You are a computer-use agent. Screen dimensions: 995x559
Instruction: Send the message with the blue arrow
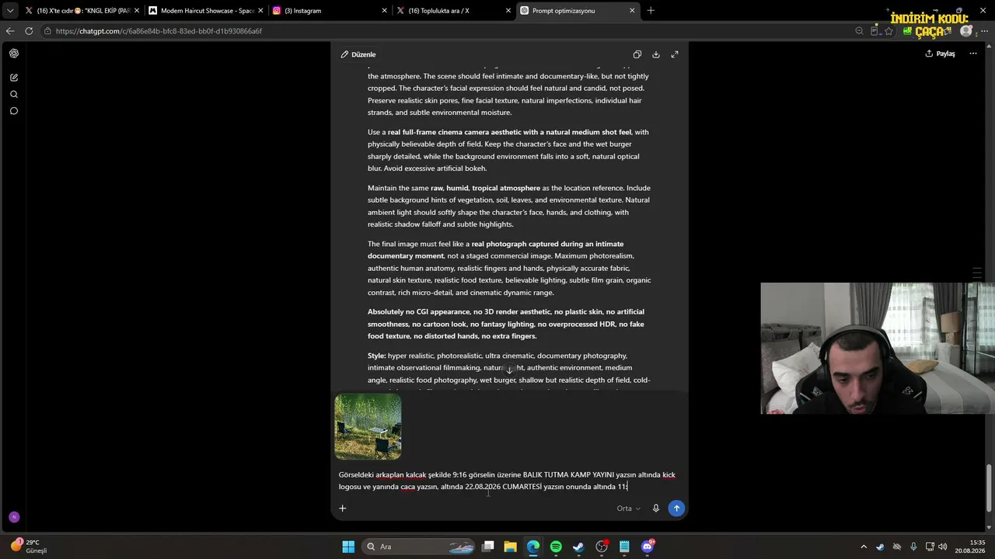pyautogui.click(x=676, y=508)
